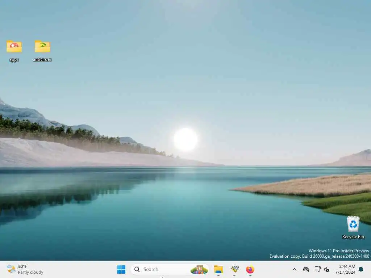Open the bee app in taskbar
Image resolution: width=371 pixels, height=278 pixels.
click(x=234, y=269)
